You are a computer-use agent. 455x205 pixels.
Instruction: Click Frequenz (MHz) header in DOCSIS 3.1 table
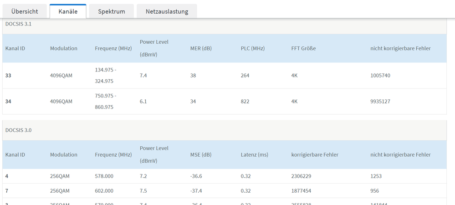(x=113, y=48)
